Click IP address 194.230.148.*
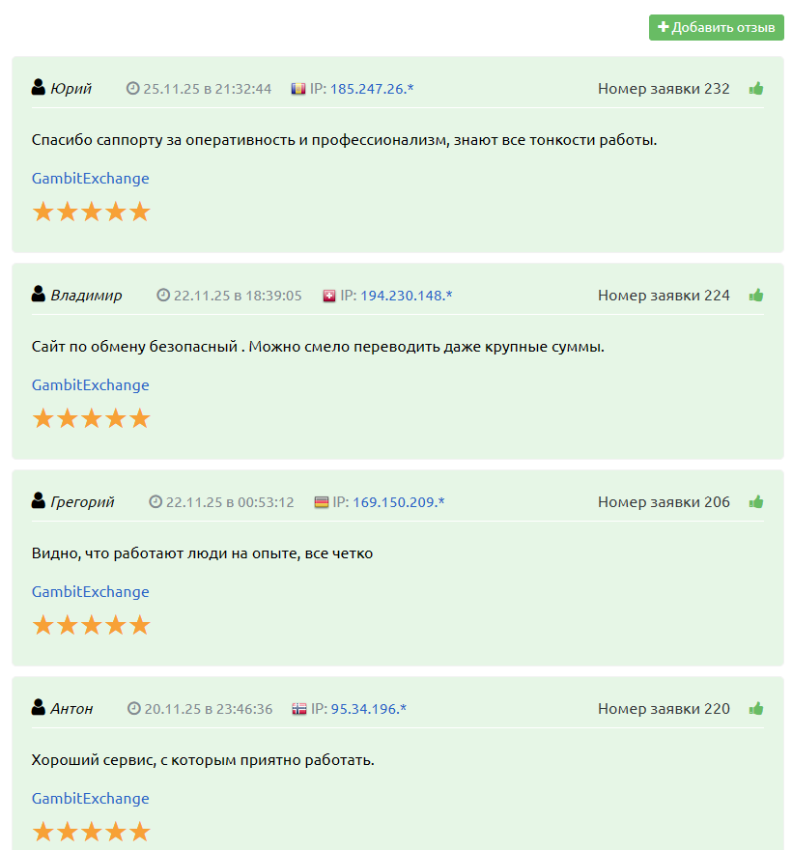 tap(407, 296)
